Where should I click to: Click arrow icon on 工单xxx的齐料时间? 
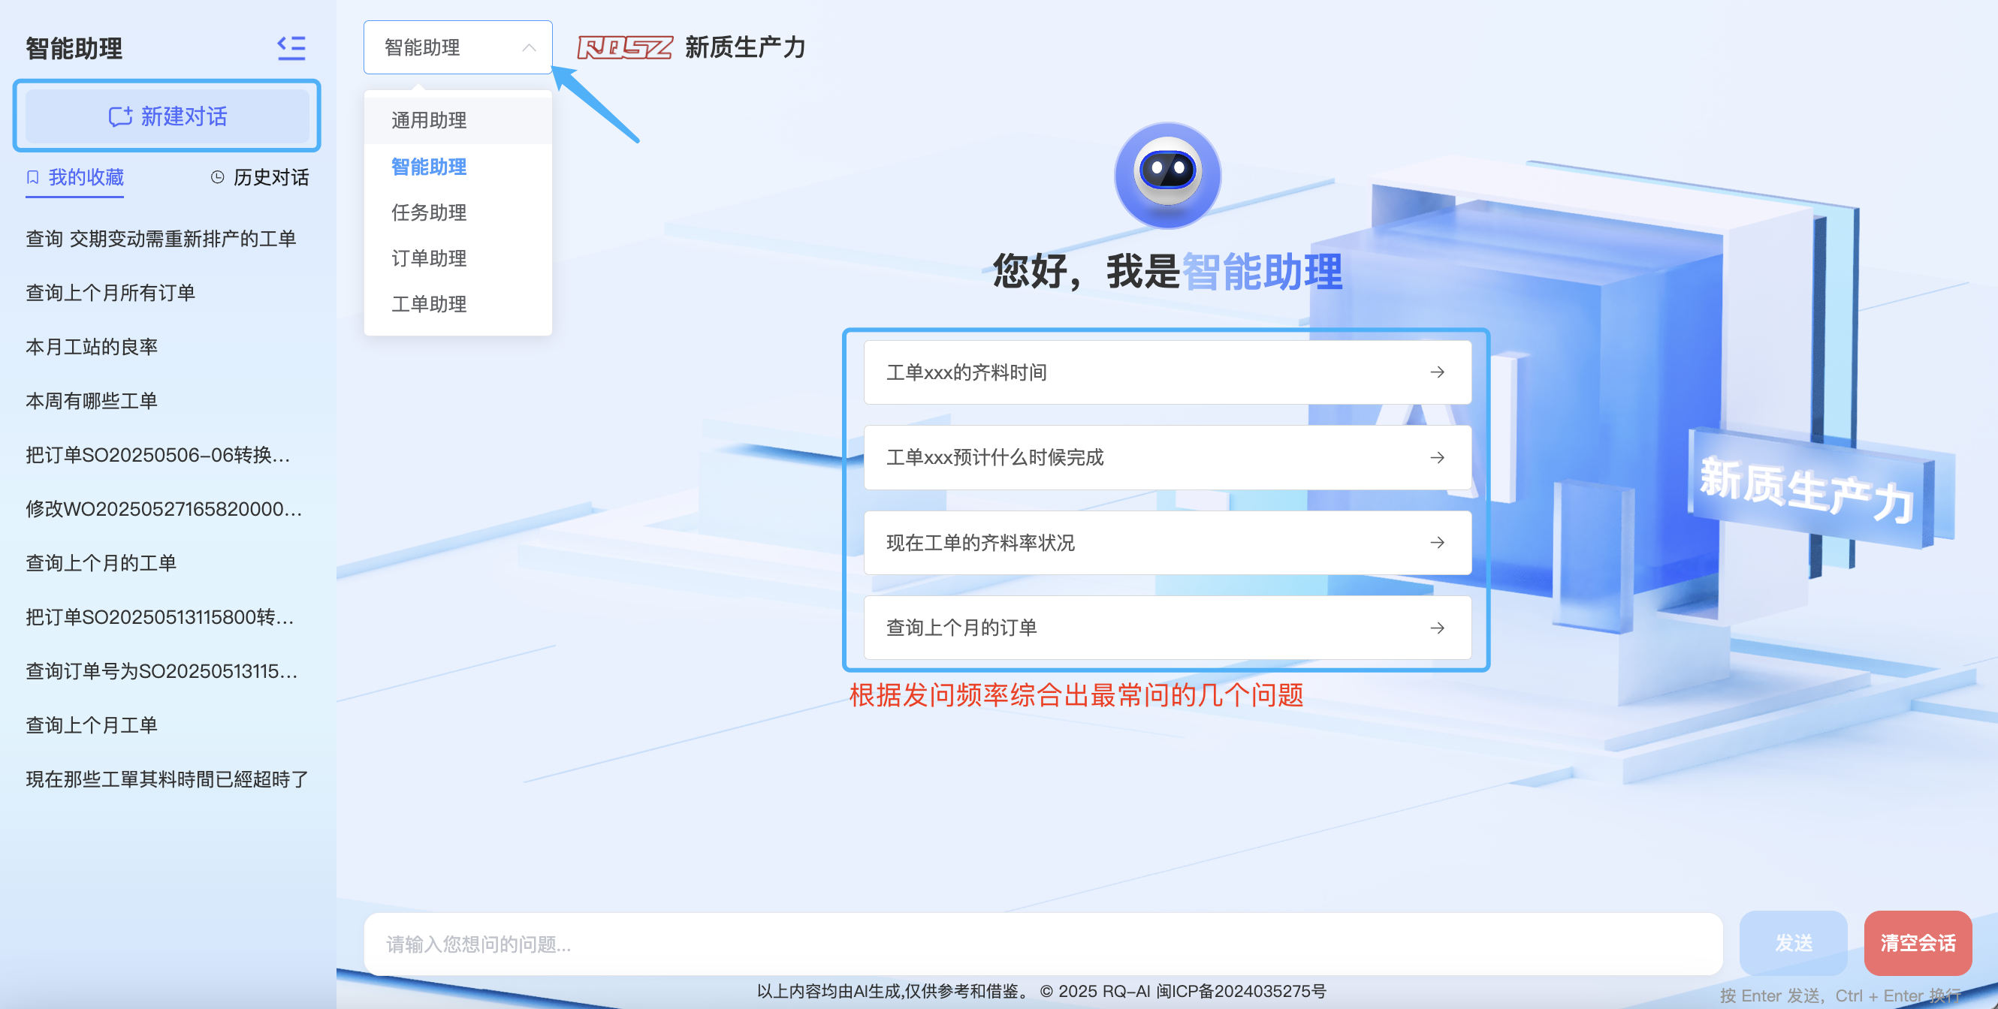1437,373
